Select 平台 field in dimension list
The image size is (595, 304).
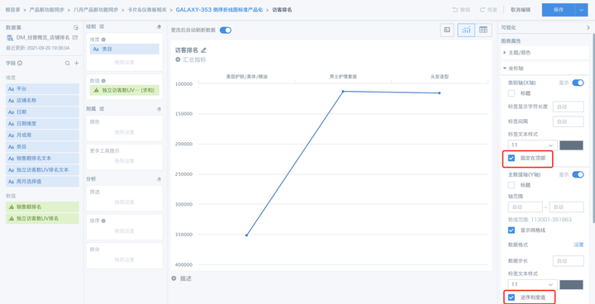(42, 89)
